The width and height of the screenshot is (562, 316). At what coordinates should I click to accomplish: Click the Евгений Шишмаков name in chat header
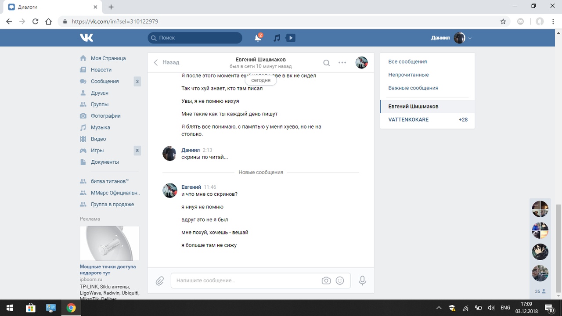[x=260, y=60]
